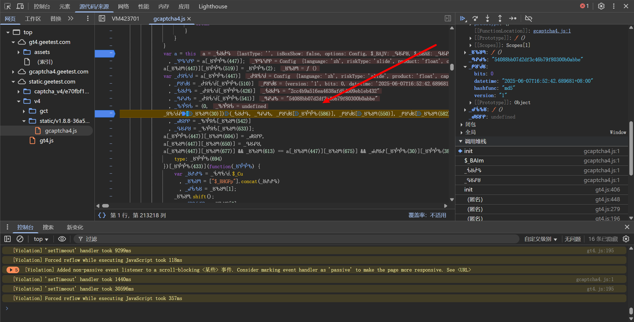Click 无问题 issues button
634x322 pixels.
pyautogui.click(x=573, y=239)
